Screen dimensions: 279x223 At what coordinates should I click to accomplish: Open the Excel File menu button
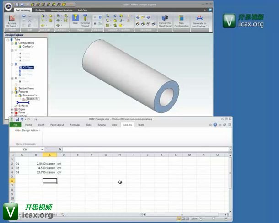click(15, 125)
